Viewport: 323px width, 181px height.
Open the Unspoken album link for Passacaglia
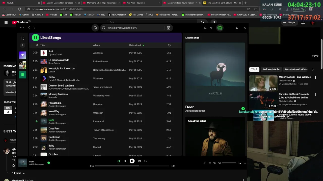coord(98,104)
